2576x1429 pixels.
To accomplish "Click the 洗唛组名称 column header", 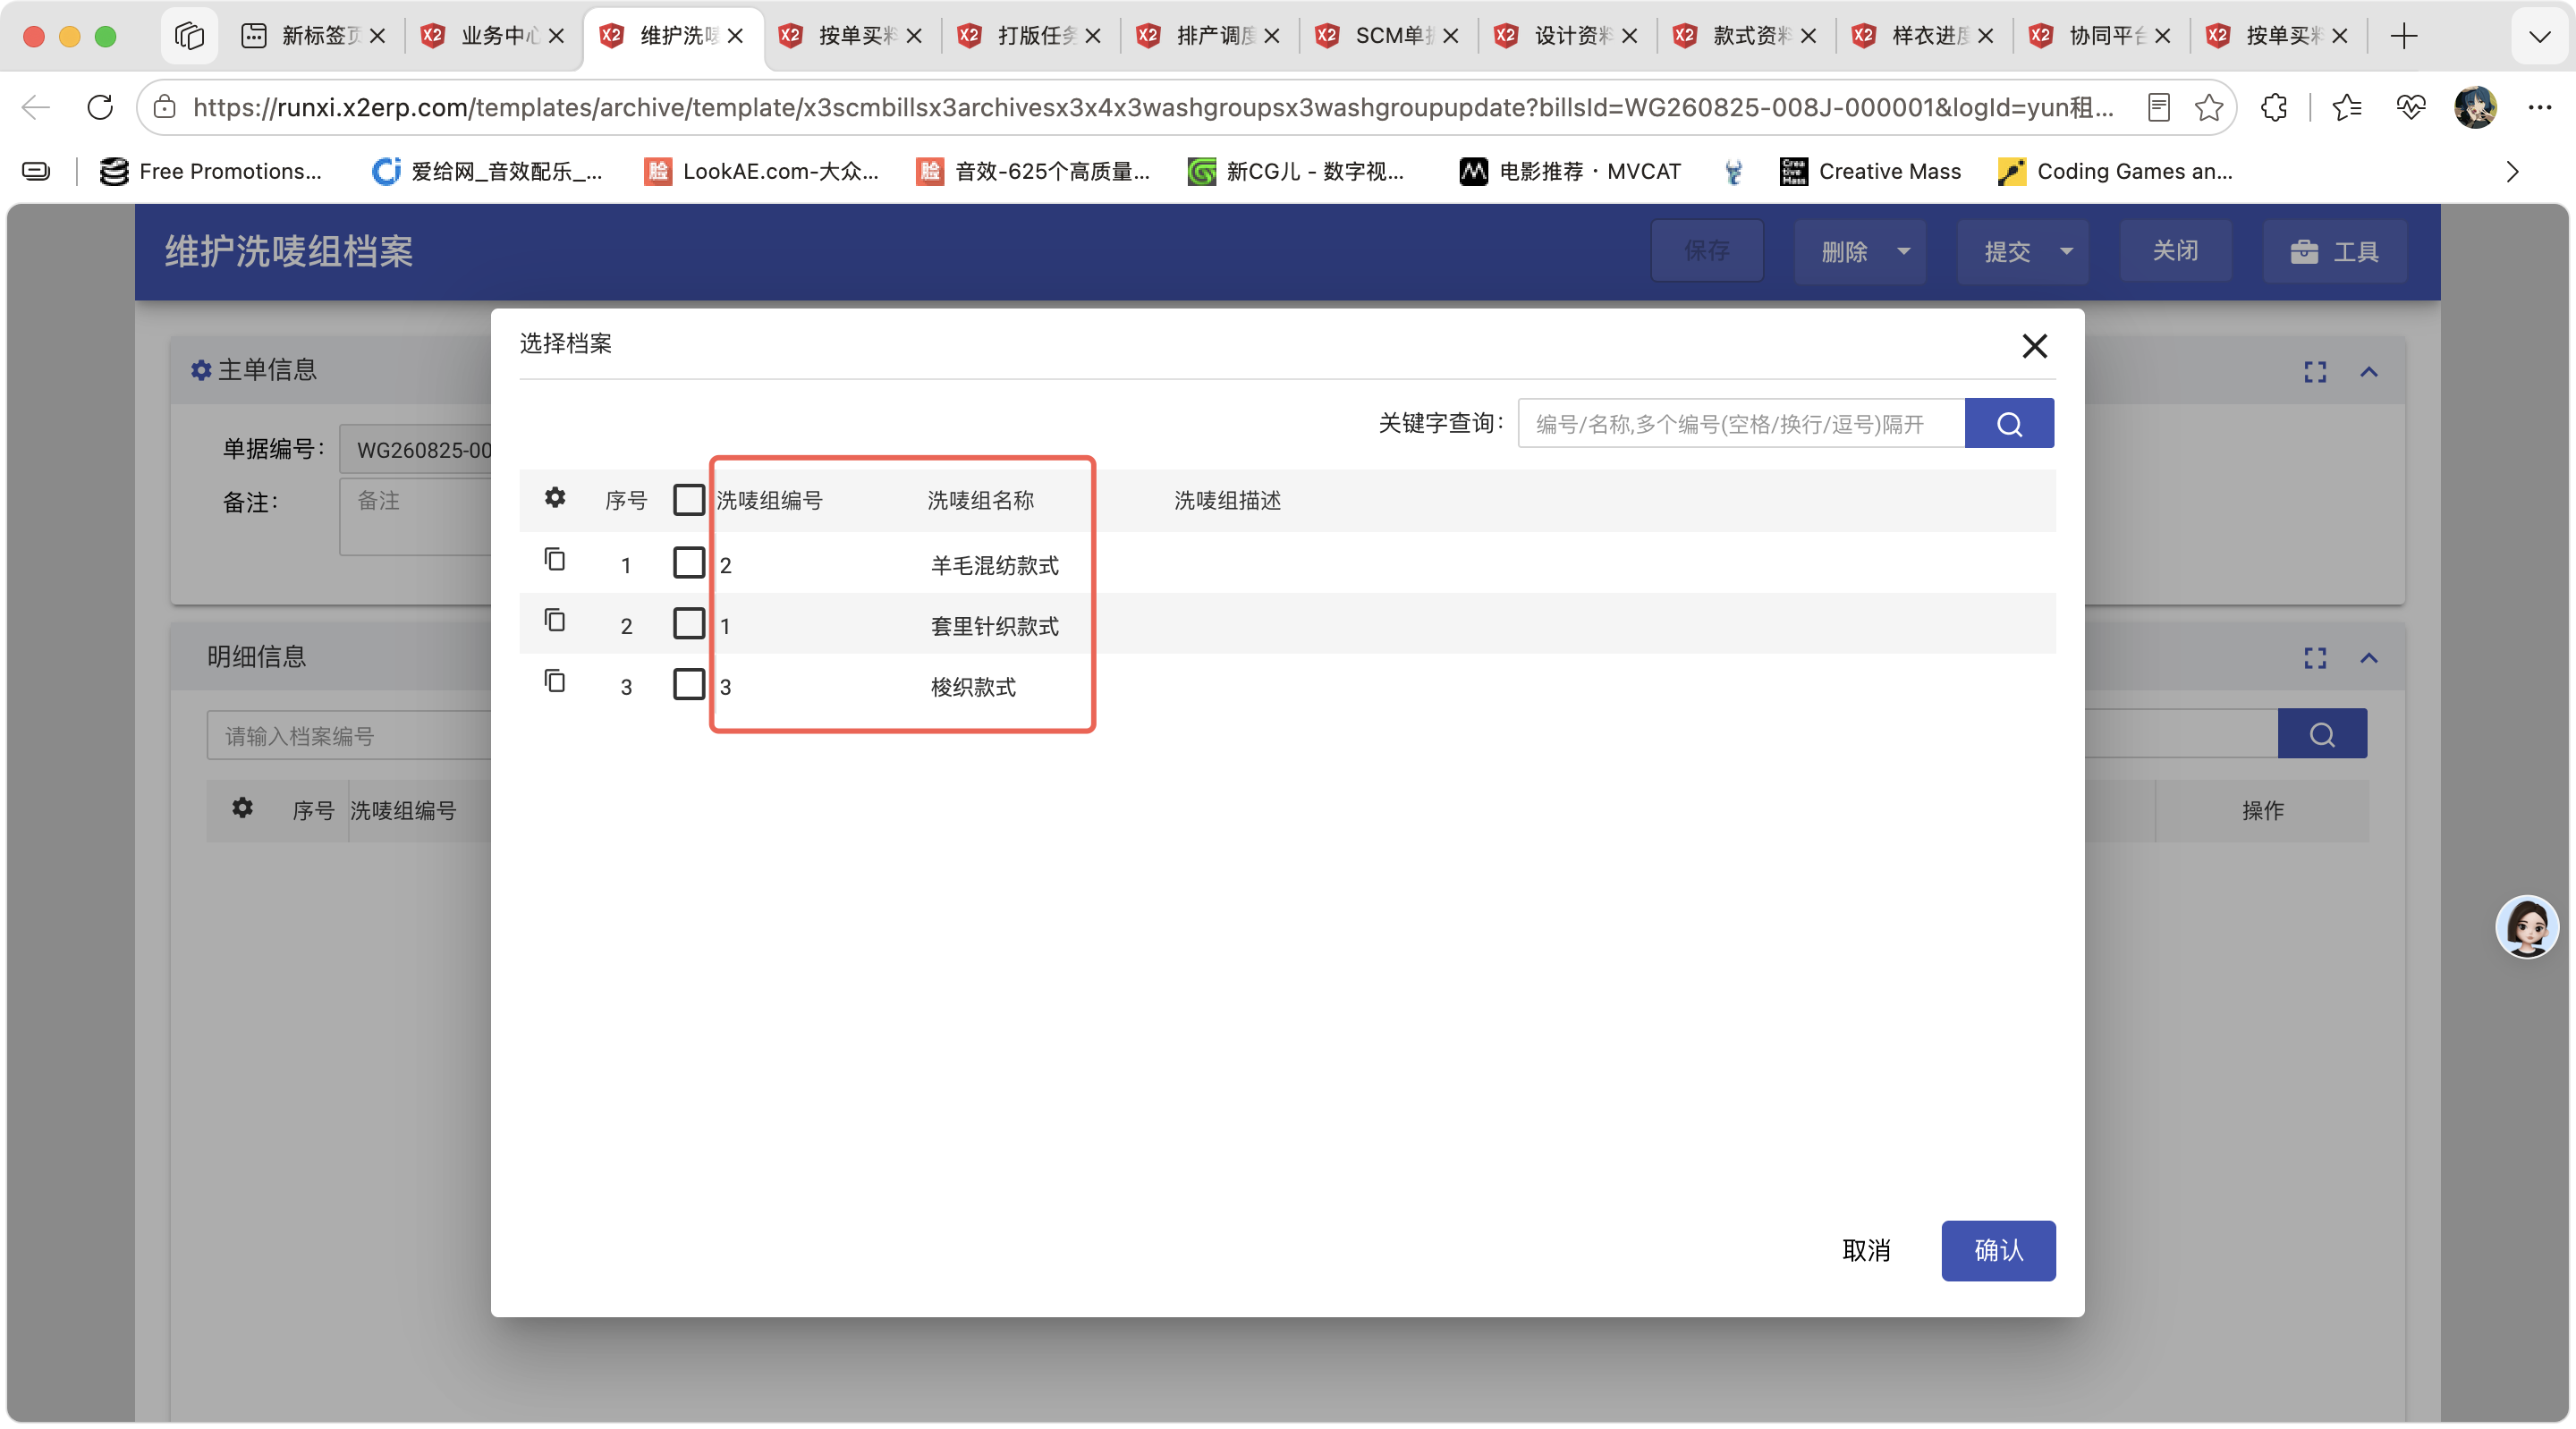I will (x=980, y=500).
